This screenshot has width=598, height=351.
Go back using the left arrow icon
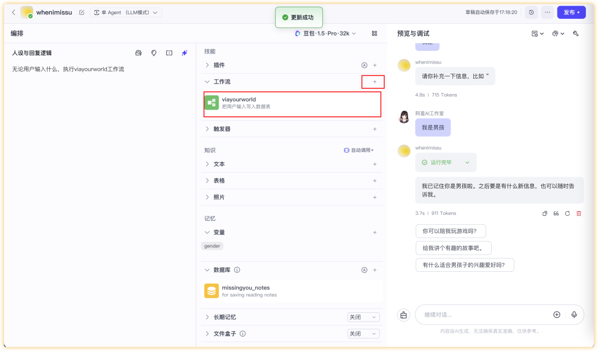13,12
